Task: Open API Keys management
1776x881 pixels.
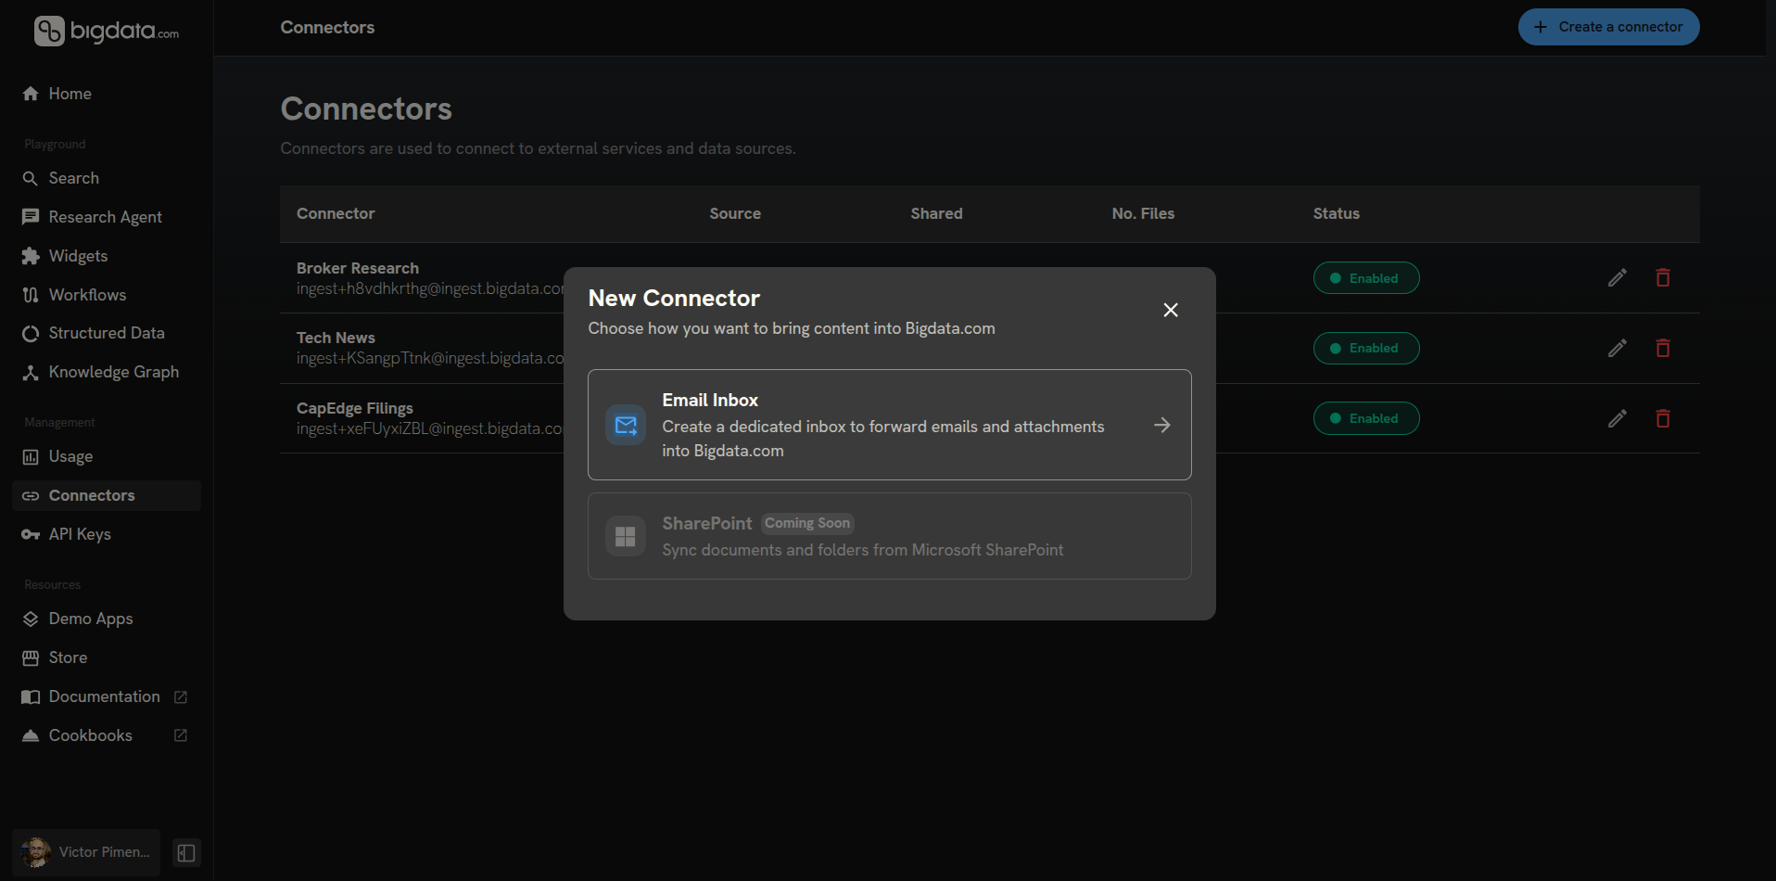Action: pos(107,534)
